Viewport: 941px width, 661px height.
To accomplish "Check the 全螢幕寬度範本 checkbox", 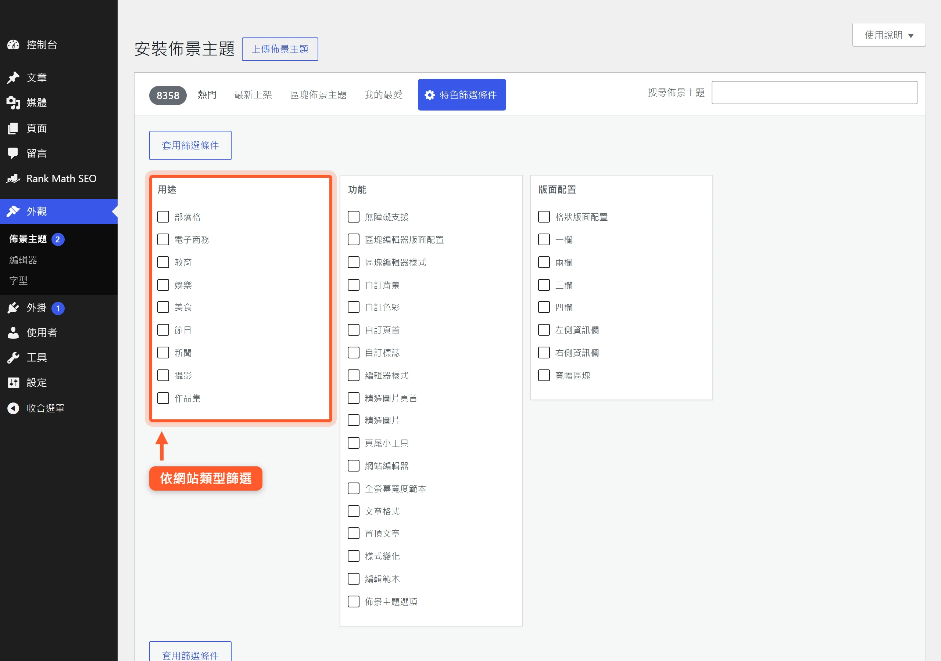I will tap(353, 488).
